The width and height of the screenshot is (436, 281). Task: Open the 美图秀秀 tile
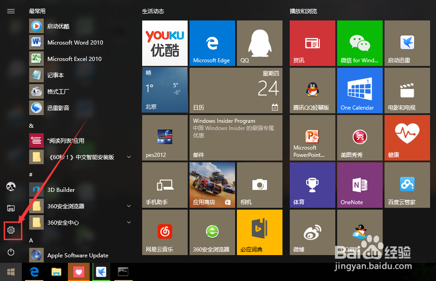pos(360,138)
